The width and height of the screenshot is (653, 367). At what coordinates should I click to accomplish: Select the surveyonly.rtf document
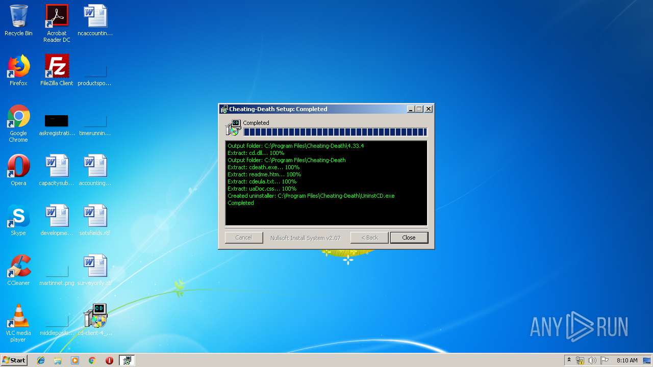point(95,270)
